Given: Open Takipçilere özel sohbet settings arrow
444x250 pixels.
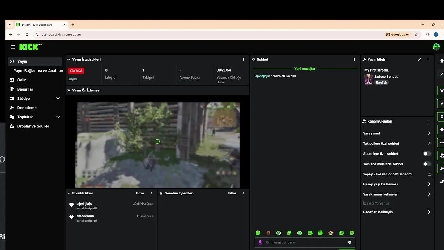Looking at the screenshot, I should [x=429, y=143].
